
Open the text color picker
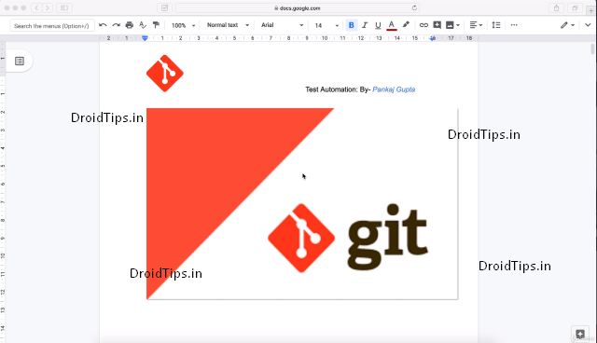392,25
